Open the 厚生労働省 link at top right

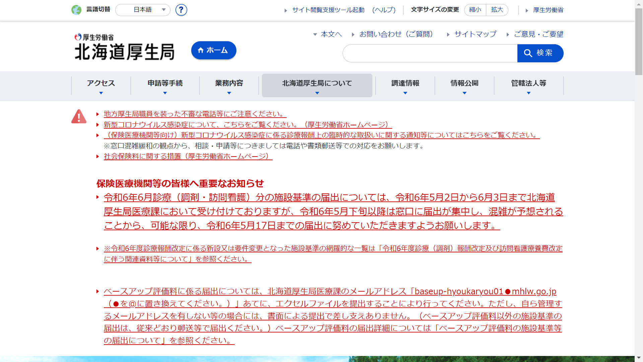click(x=548, y=10)
